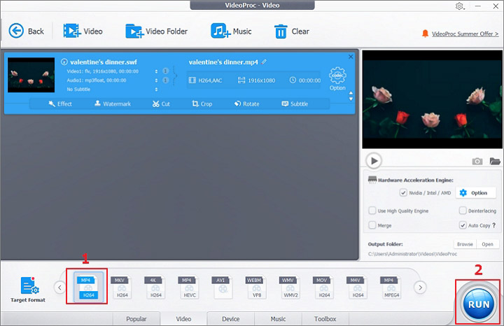
Task: Select WEBM VP8 format
Action: 256,287
